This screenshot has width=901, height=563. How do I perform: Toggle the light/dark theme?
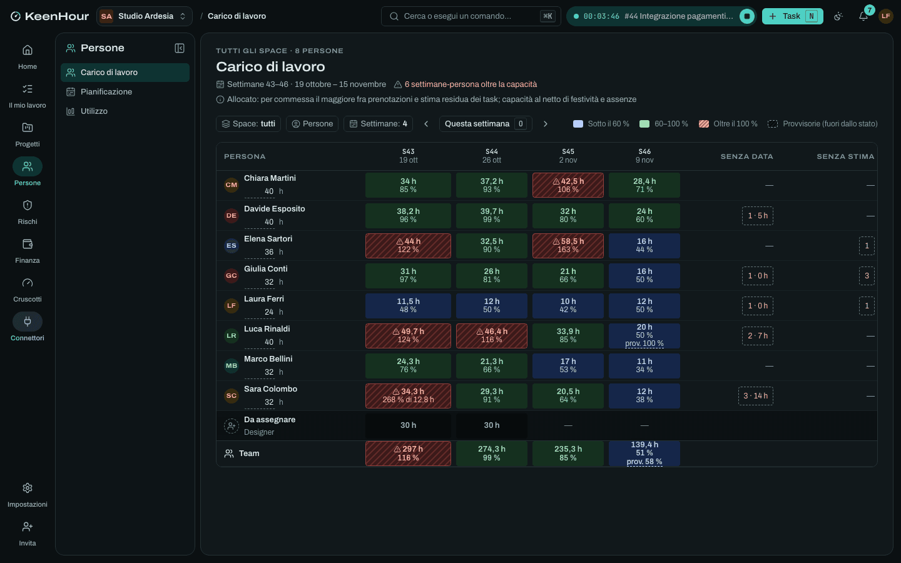(x=838, y=16)
